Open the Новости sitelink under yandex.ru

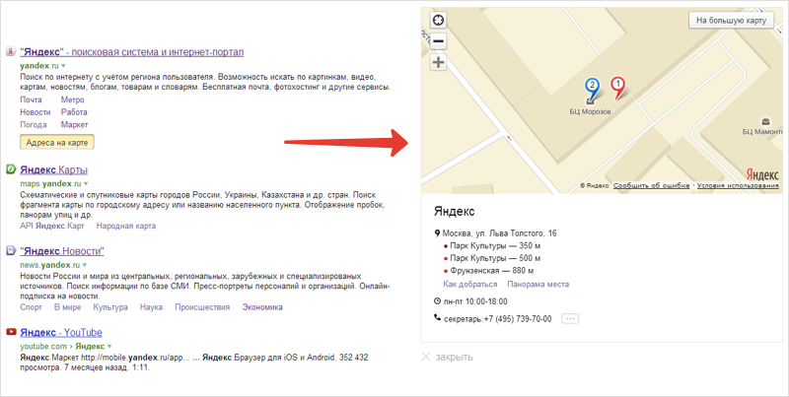click(36, 112)
